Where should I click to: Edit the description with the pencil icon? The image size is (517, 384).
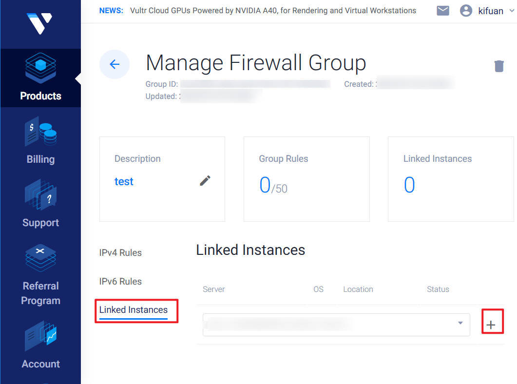(x=205, y=180)
